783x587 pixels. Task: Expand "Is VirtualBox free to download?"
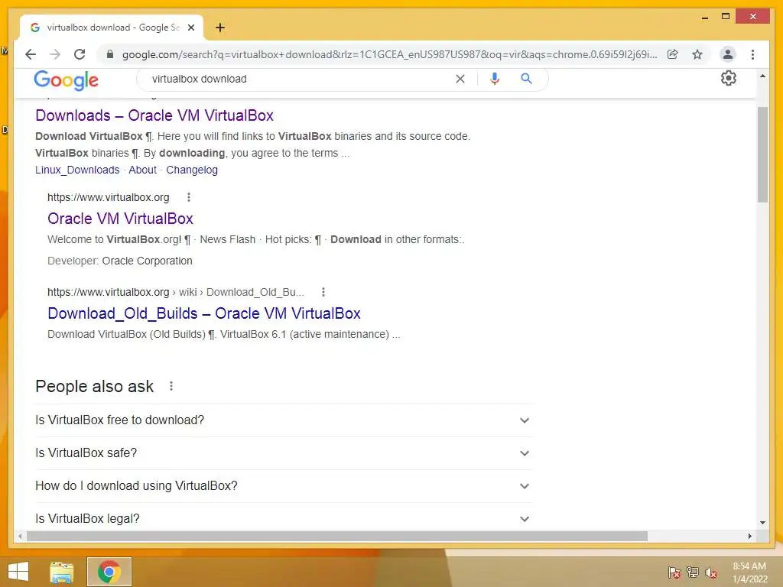[283, 420]
